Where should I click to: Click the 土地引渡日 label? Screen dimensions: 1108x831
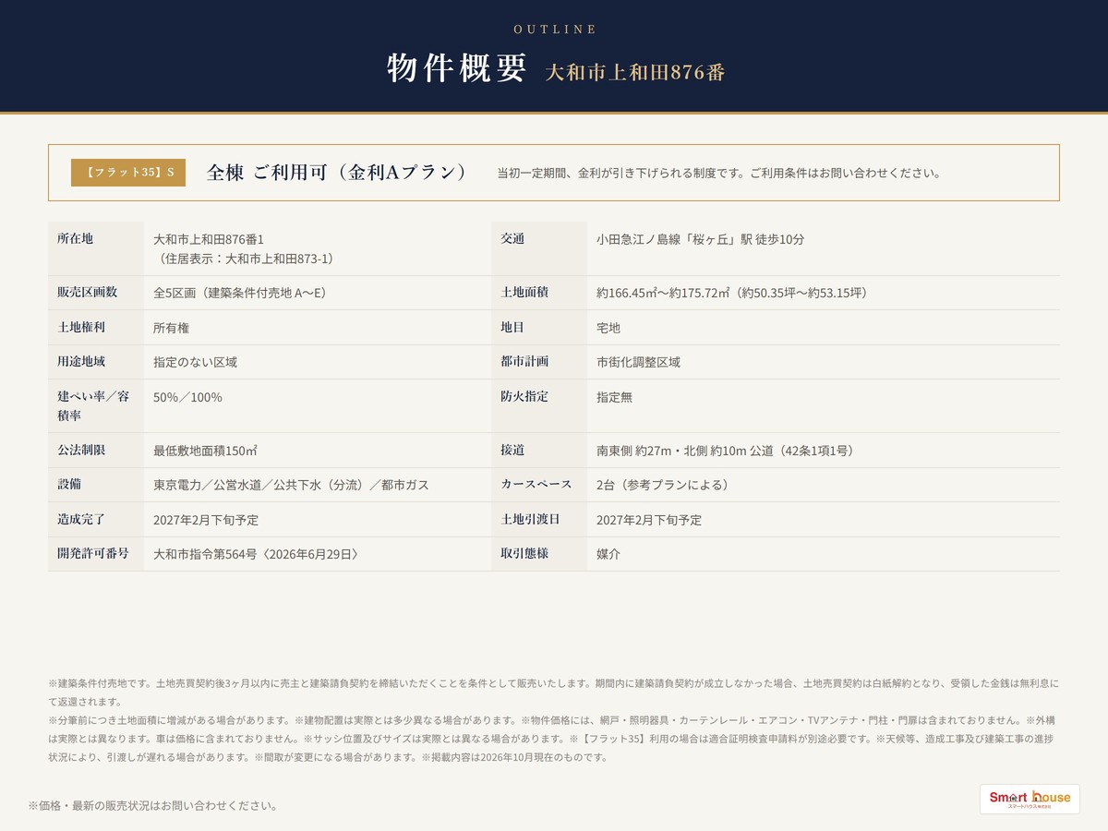point(530,520)
